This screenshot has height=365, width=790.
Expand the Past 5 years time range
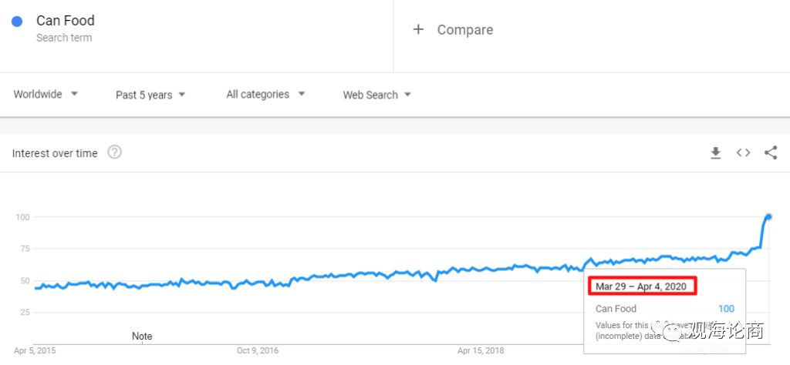[150, 95]
